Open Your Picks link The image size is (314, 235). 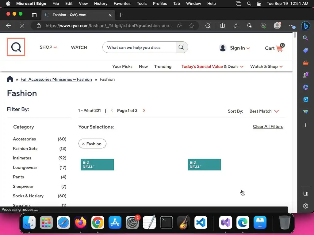tap(122, 66)
